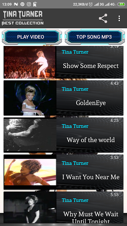Tap the battery indicator icon
The image size is (127, 226).
121,4
